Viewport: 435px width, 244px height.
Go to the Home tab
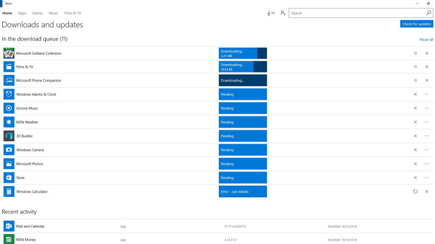[x=7, y=13]
